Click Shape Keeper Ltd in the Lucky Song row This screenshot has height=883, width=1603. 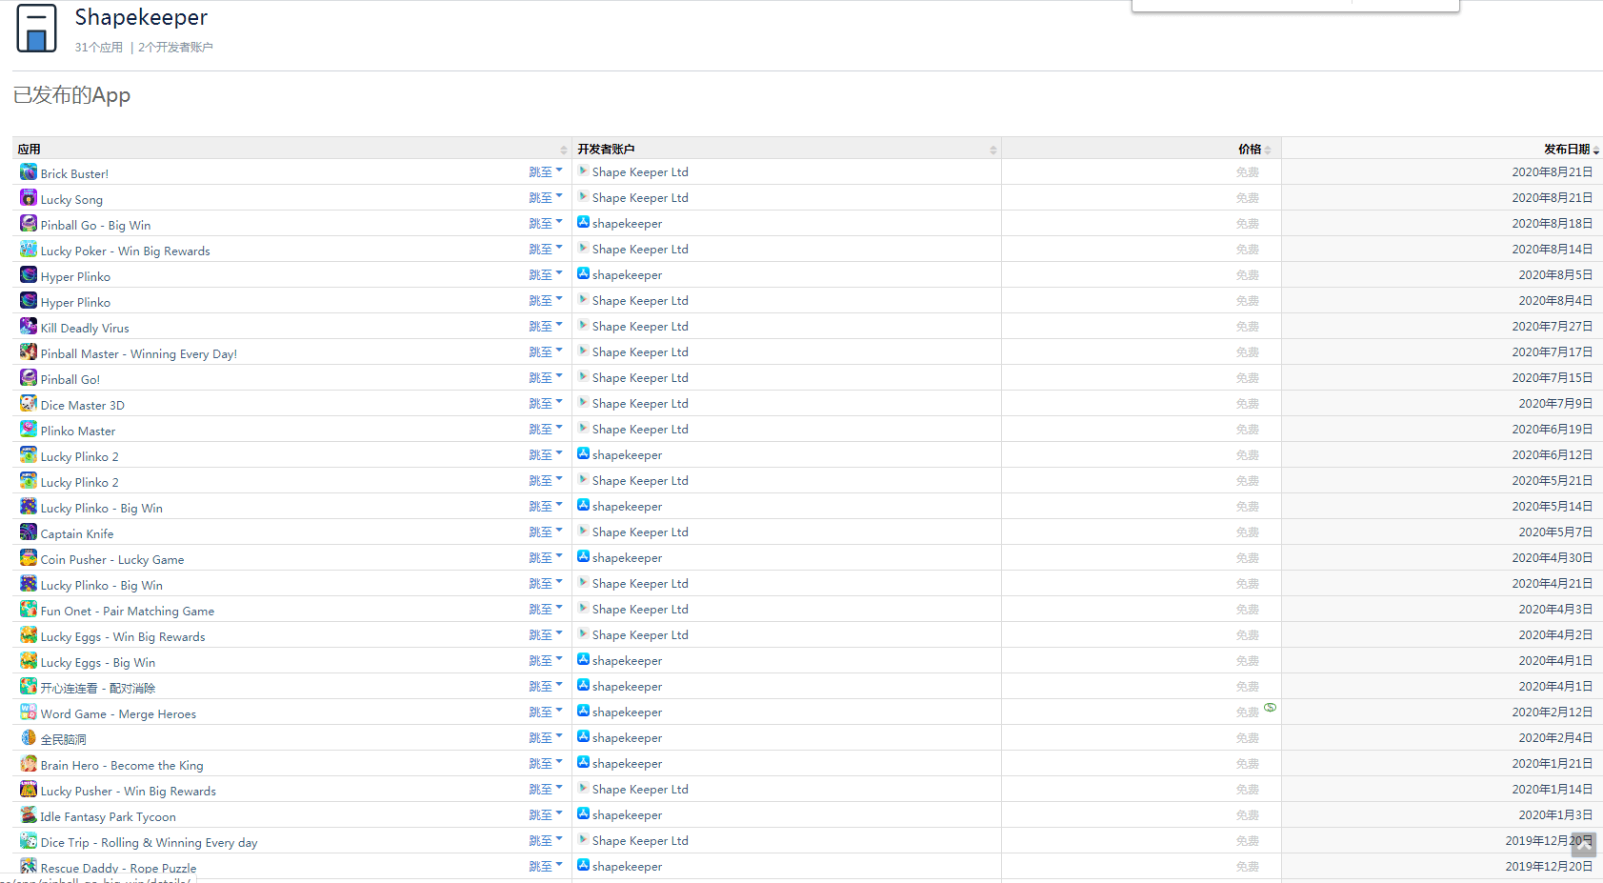(640, 198)
